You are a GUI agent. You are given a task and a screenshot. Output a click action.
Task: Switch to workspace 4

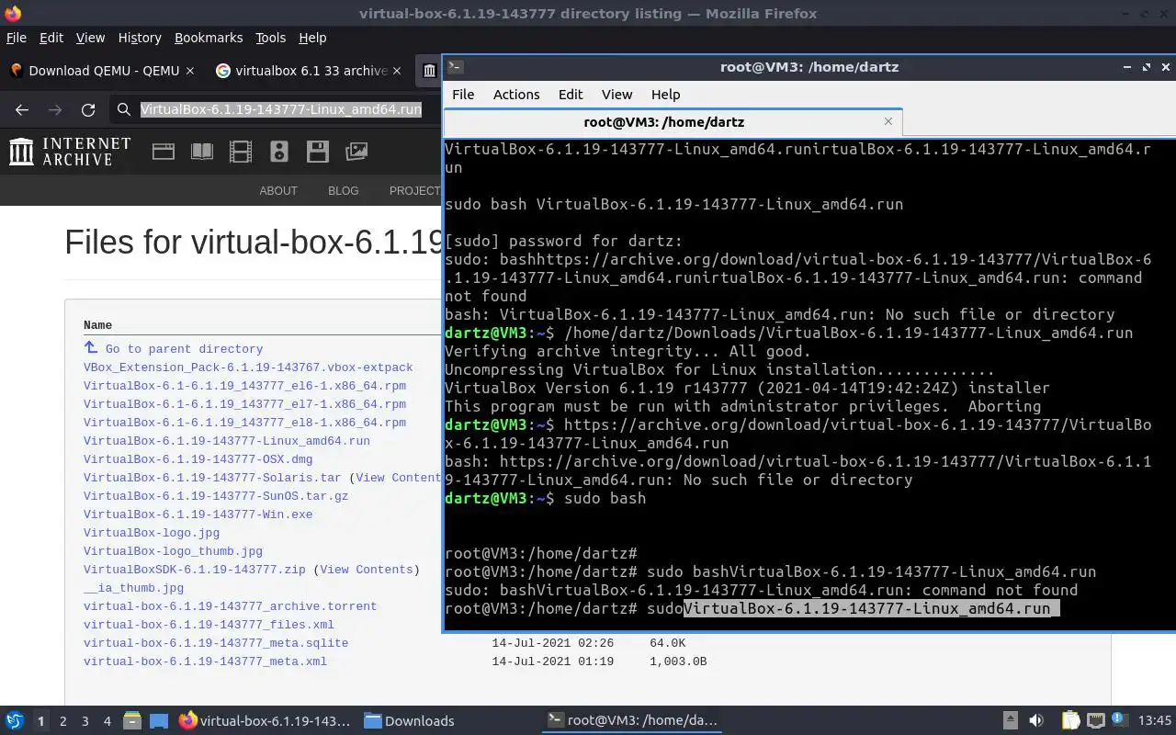pyautogui.click(x=107, y=721)
